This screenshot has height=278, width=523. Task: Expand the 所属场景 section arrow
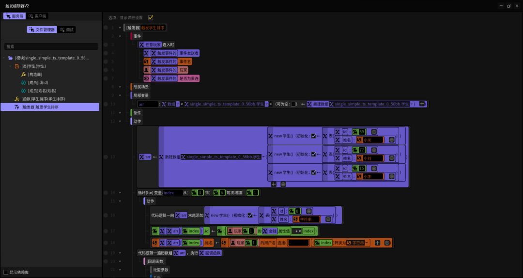120,87
